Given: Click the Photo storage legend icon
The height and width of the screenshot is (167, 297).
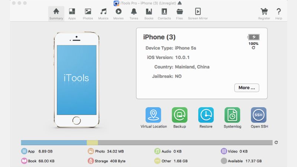Looking at the screenshot, I should [x=91, y=151].
